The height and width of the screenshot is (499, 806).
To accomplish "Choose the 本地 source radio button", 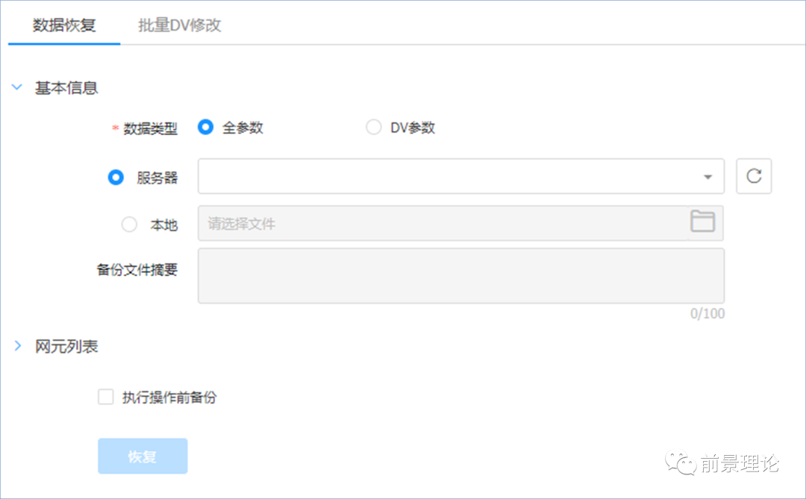I will pyautogui.click(x=129, y=225).
